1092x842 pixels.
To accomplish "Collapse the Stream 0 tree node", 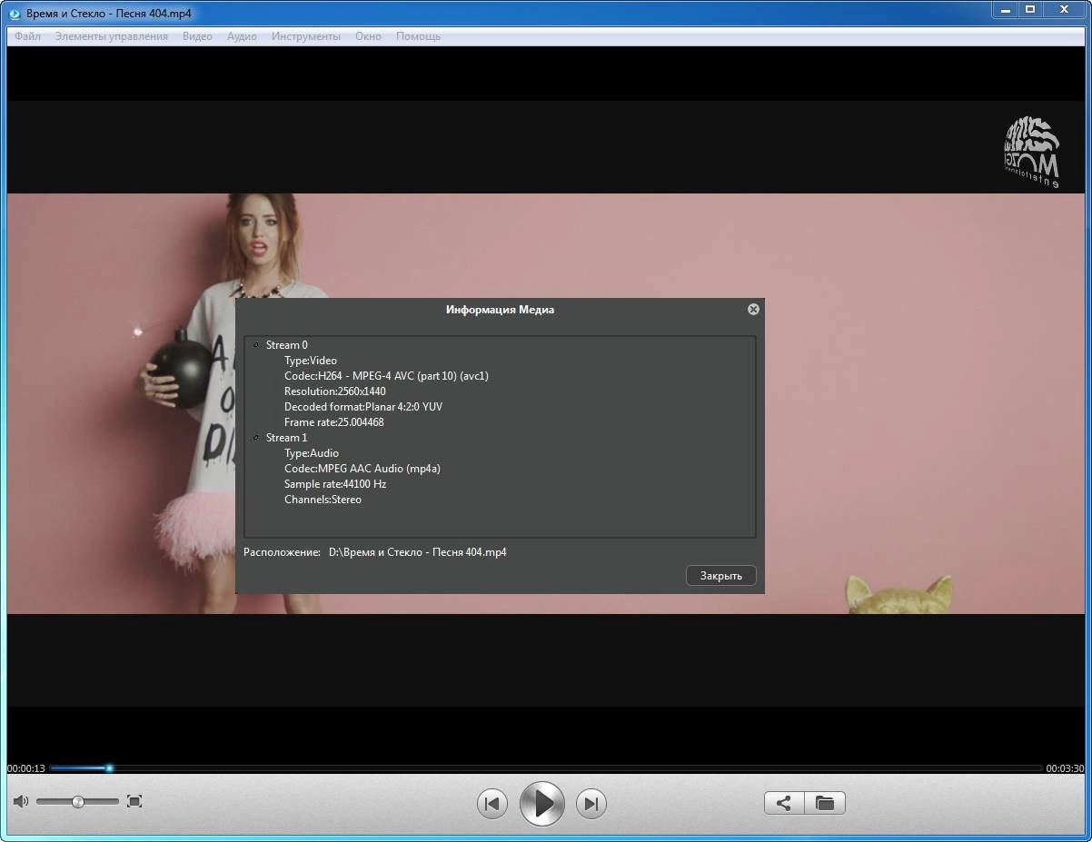I will [x=256, y=345].
